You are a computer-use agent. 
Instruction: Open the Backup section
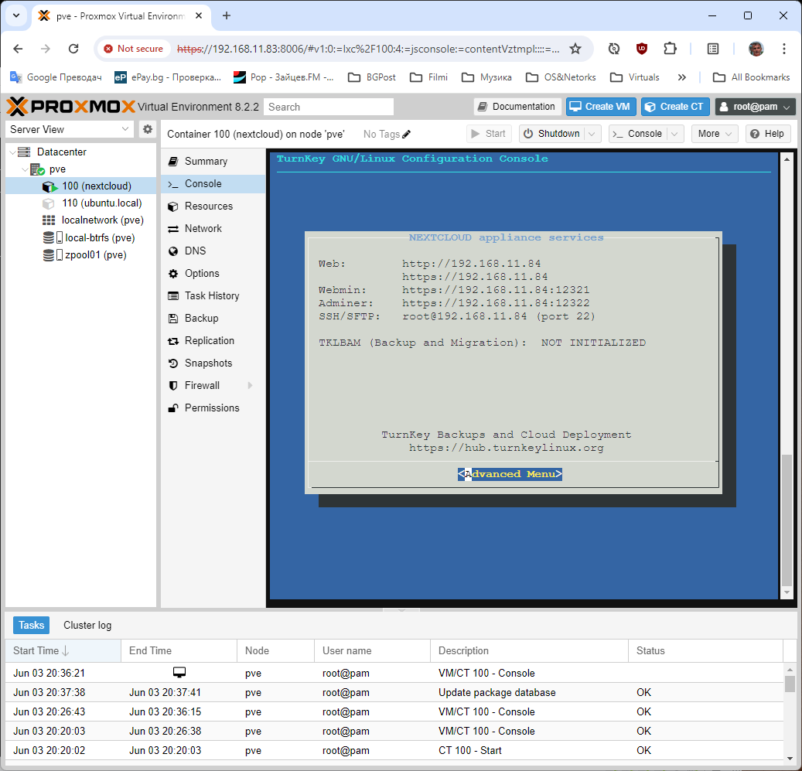213,318
